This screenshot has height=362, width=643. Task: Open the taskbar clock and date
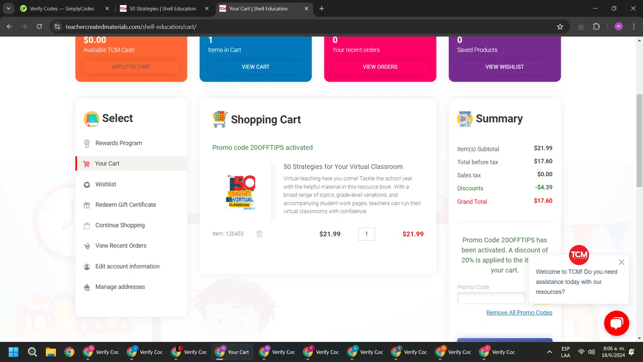click(x=613, y=352)
